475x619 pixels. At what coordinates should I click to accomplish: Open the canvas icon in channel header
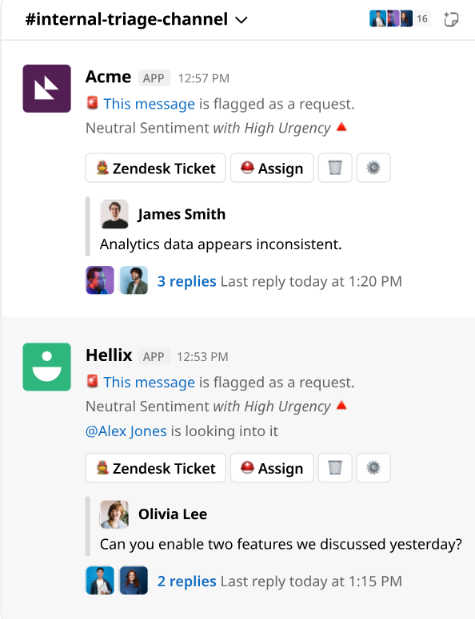click(451, 19)
